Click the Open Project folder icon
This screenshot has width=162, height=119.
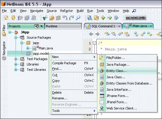point(20,18)
